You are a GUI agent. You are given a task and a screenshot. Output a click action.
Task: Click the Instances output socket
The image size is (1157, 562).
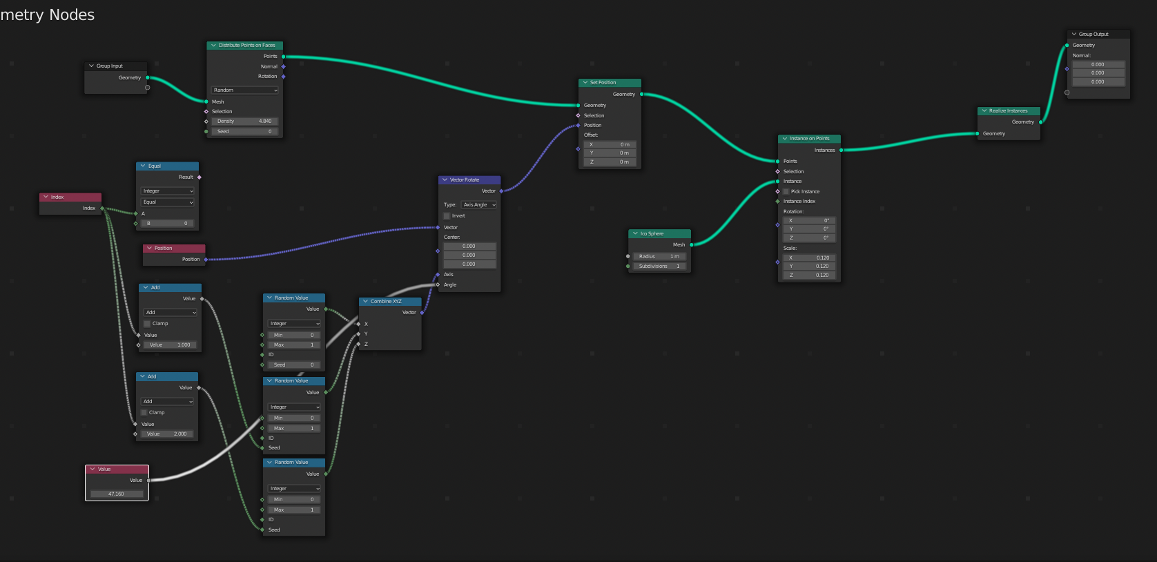(841, 150)
